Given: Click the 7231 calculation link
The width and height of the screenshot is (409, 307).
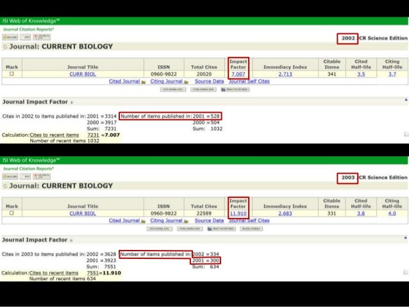Looking at the screenshot, I should click(93, 135).
